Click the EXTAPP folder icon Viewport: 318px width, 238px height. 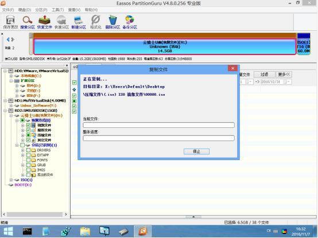click(x=34, y=155)
